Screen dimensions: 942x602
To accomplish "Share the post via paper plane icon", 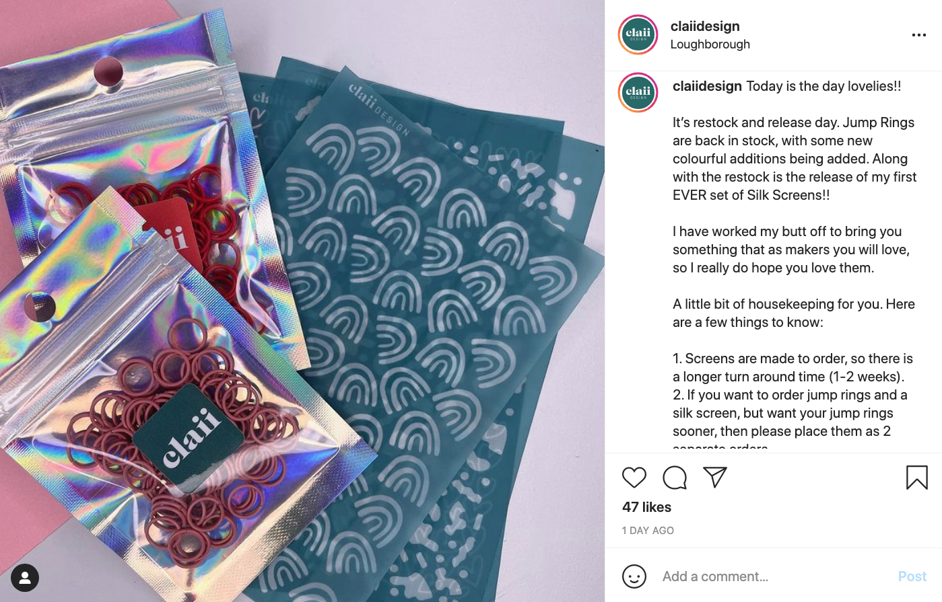I will tap(714, 477).
